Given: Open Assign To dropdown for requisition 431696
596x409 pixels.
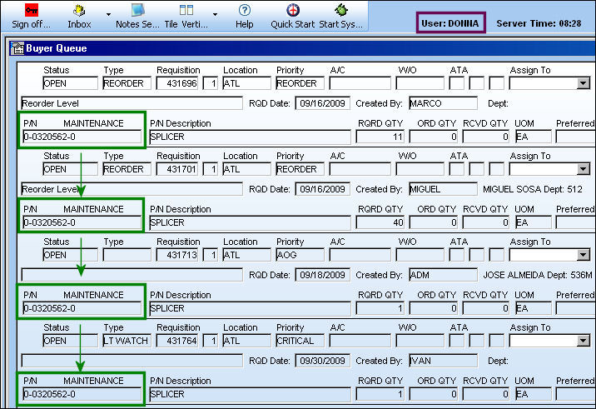Looking at the screenshot, I should click(584, 83).
